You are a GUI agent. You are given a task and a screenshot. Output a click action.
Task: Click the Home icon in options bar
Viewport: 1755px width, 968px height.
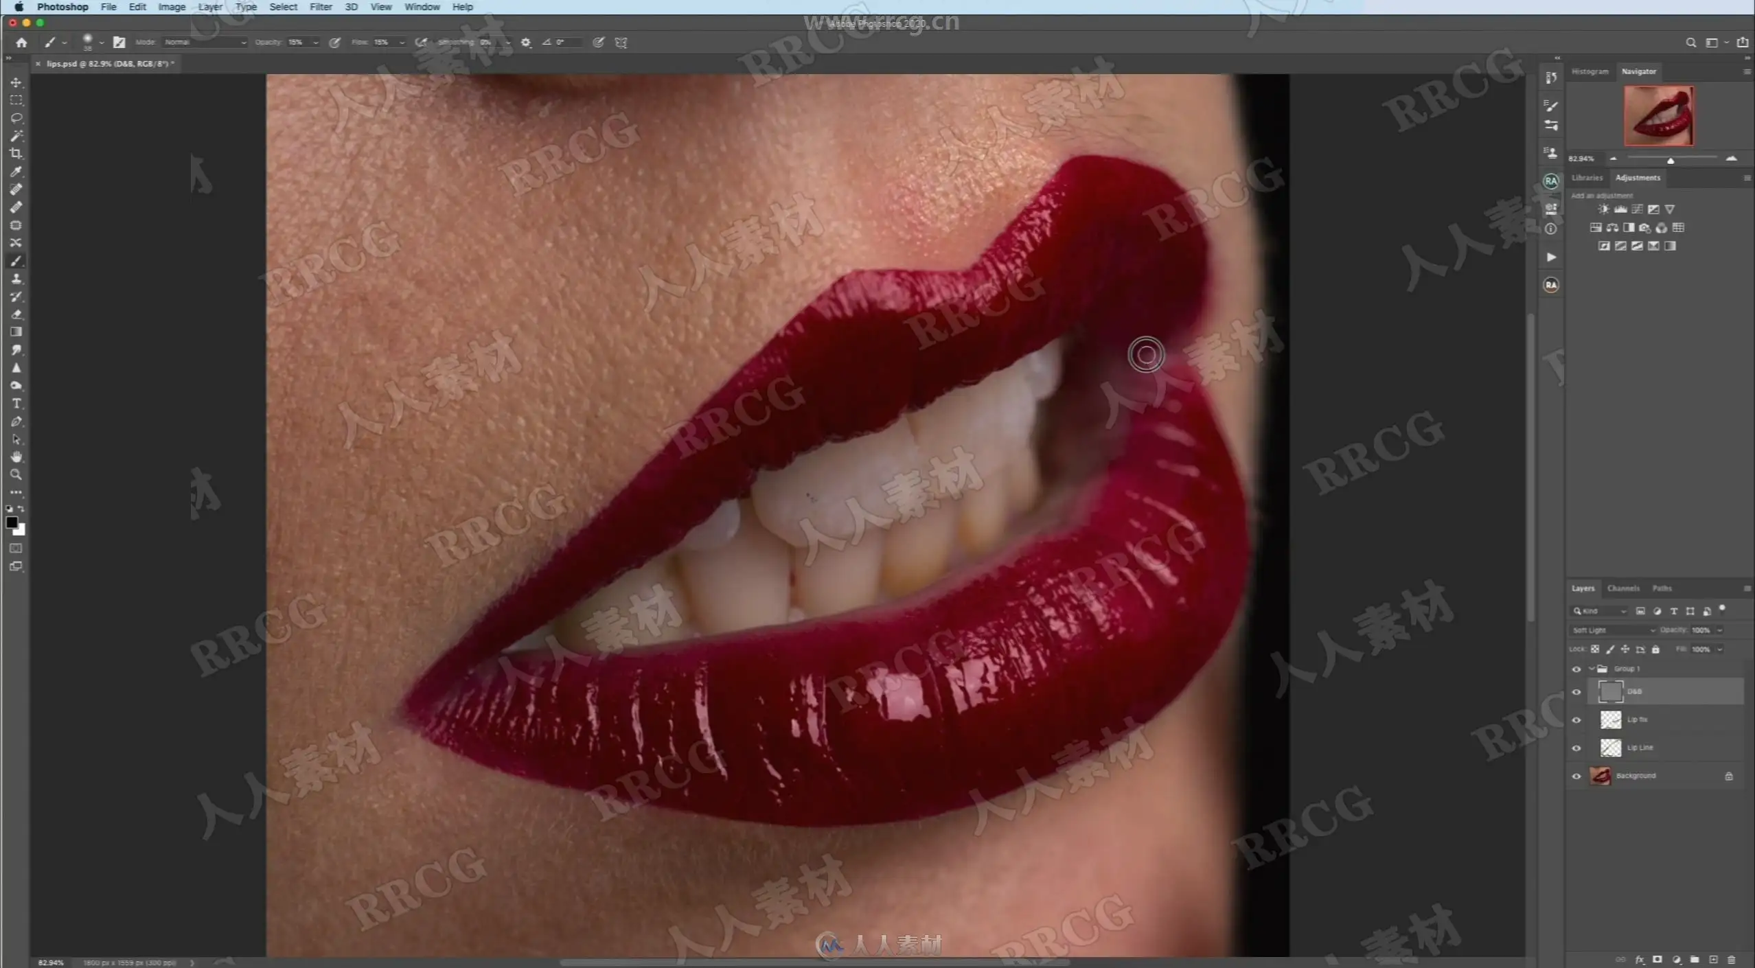click(x=21, y=43)
